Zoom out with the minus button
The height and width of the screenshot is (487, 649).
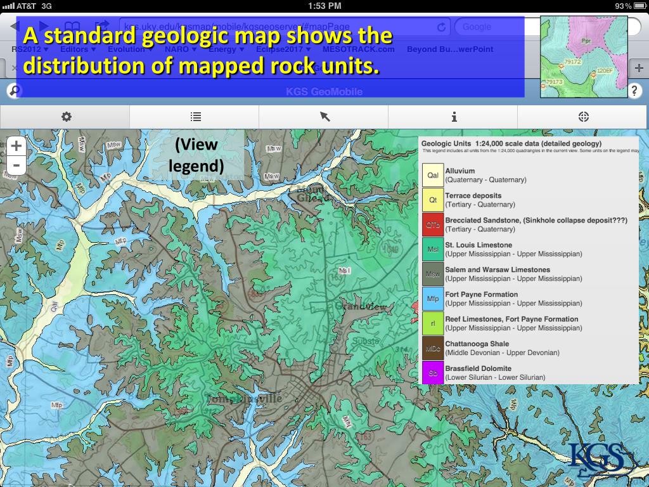coord(16,166)
